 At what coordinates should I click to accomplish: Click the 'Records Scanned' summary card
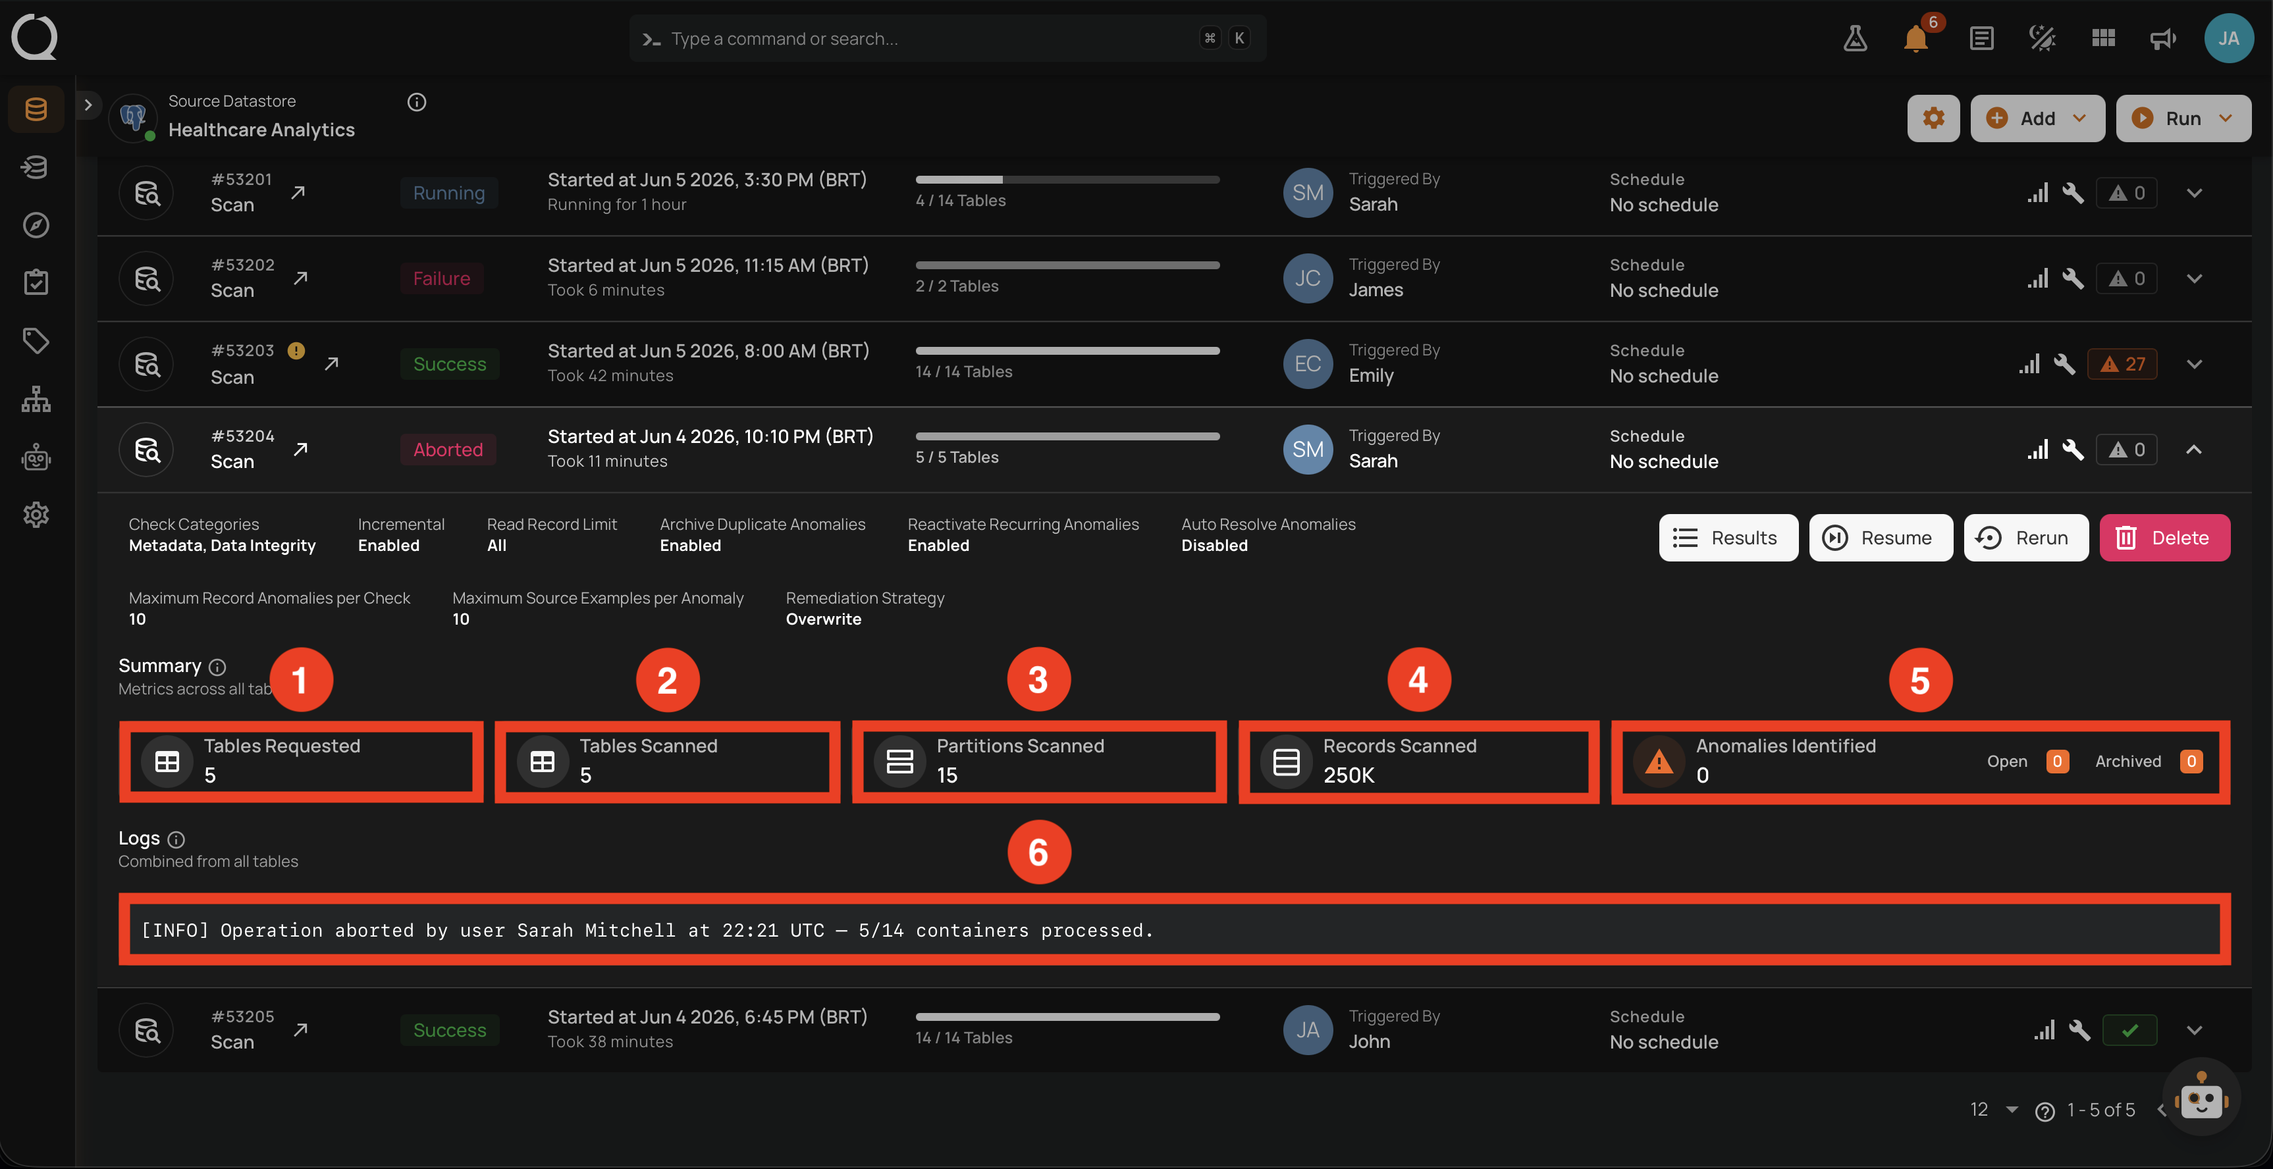[x=1419, y=762]
